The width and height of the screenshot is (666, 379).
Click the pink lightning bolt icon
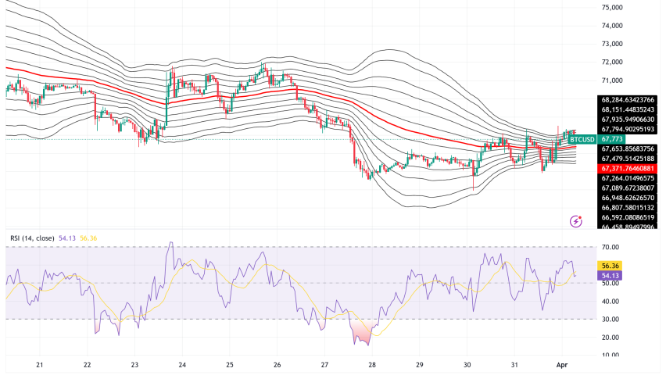tap(576, 222)
